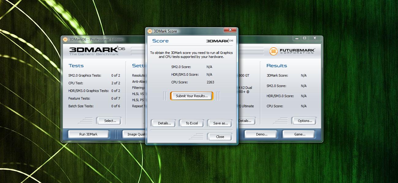The height and width of the screenshot is (183, 398).
Task: Click HDR/SM3.0 Score label in Results panel
Action: (280, 96)
